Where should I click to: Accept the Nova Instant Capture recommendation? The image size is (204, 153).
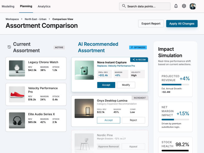(106, 85)
